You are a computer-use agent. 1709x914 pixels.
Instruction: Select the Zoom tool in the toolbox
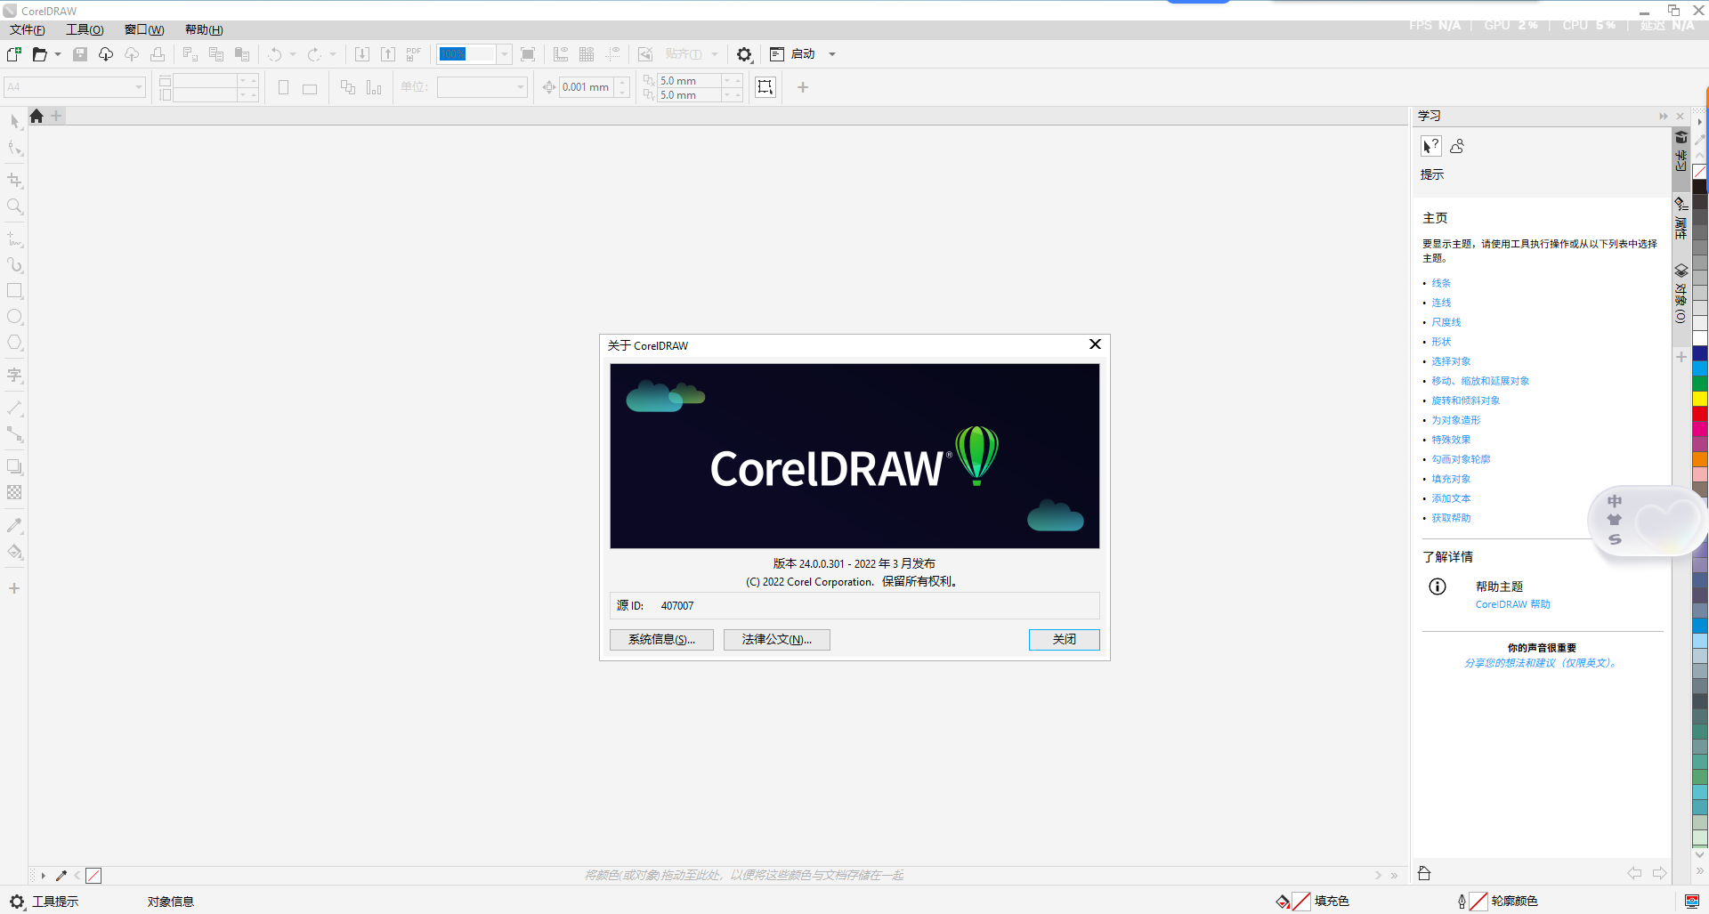click(x=14, y=207)
